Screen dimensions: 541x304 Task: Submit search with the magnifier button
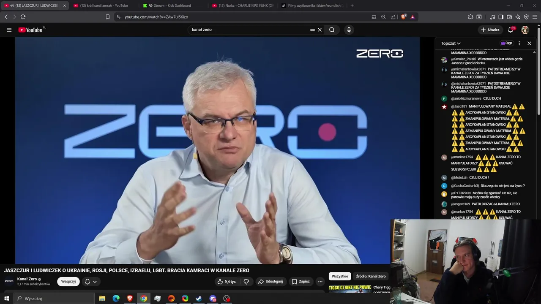coord(332,30)
